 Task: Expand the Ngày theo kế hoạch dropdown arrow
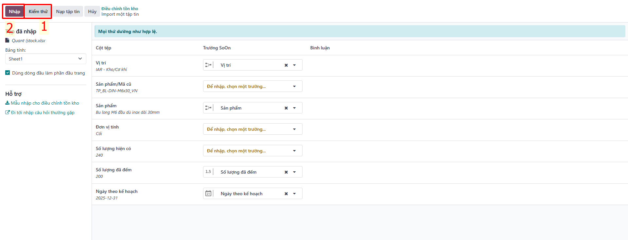[x=294, y=194]
